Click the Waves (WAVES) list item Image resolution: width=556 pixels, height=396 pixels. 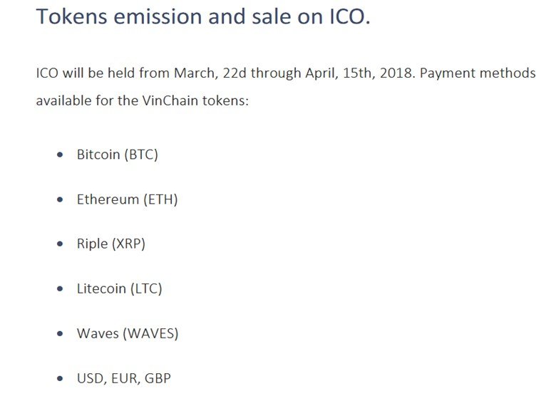[x=128, y=333]
